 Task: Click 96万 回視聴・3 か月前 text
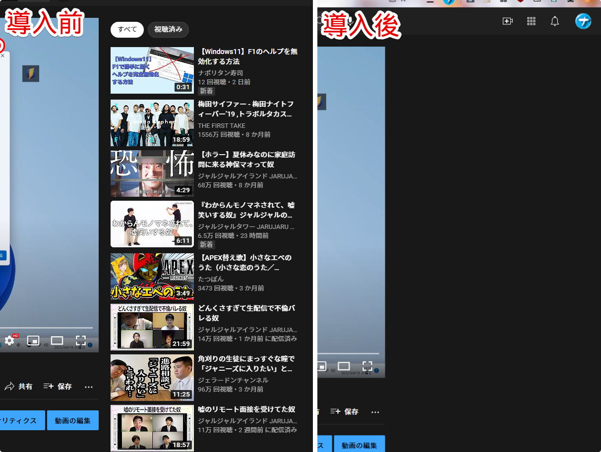pyautogui.click(x=231, y=390)
